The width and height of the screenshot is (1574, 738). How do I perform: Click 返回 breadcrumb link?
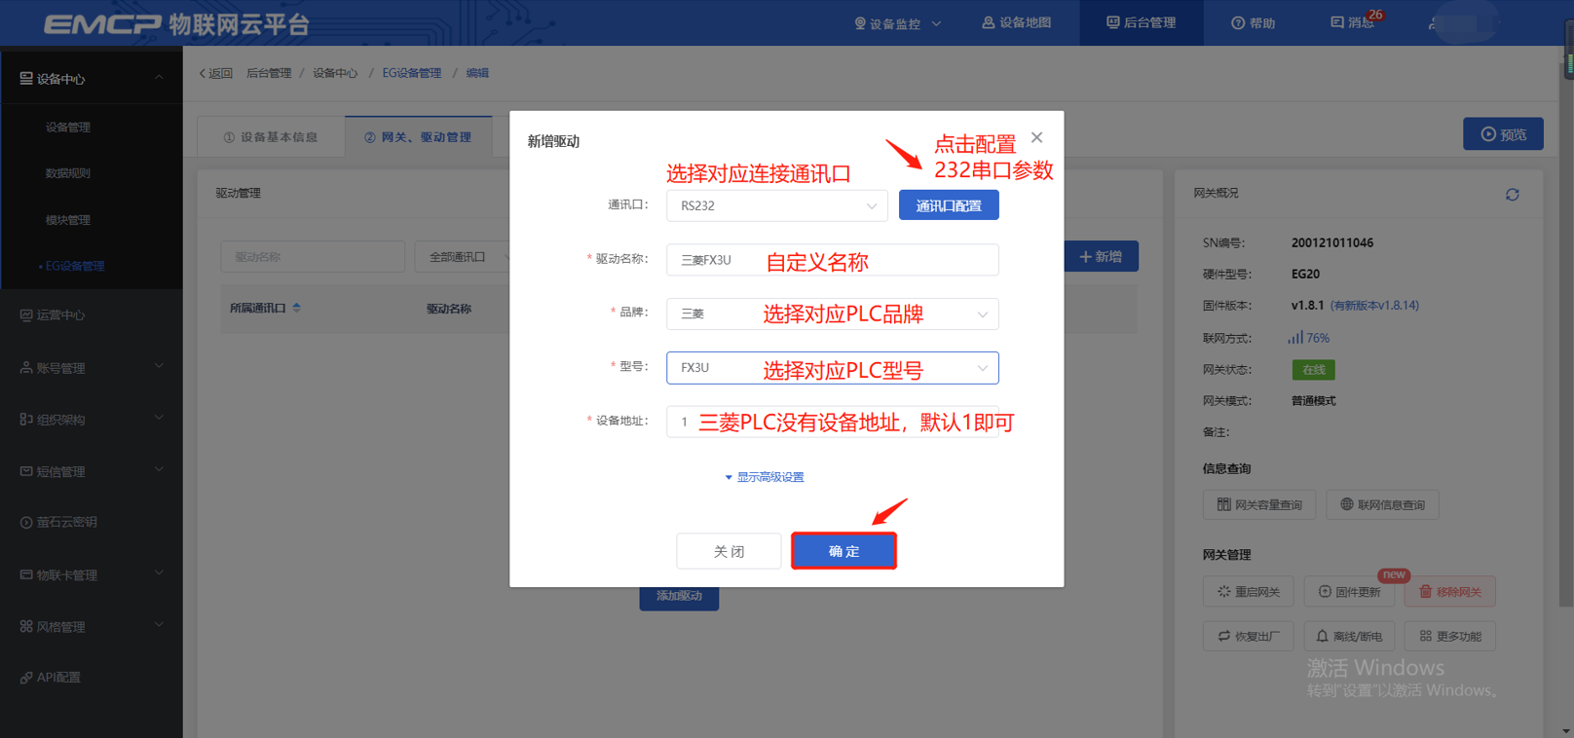point(215,73)
